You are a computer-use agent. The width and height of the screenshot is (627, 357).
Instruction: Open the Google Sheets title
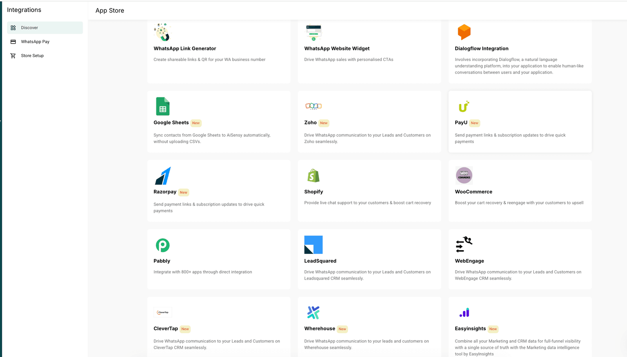pos(171,122)
